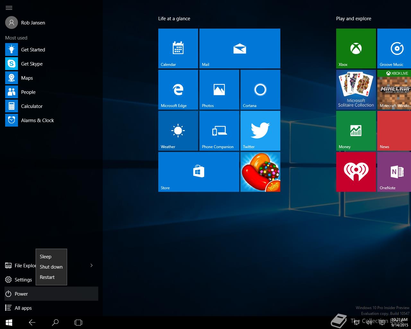Screen dimensions: 411x329
Task: Click the taskbar Back arrow
Action: tap(32, 322)
